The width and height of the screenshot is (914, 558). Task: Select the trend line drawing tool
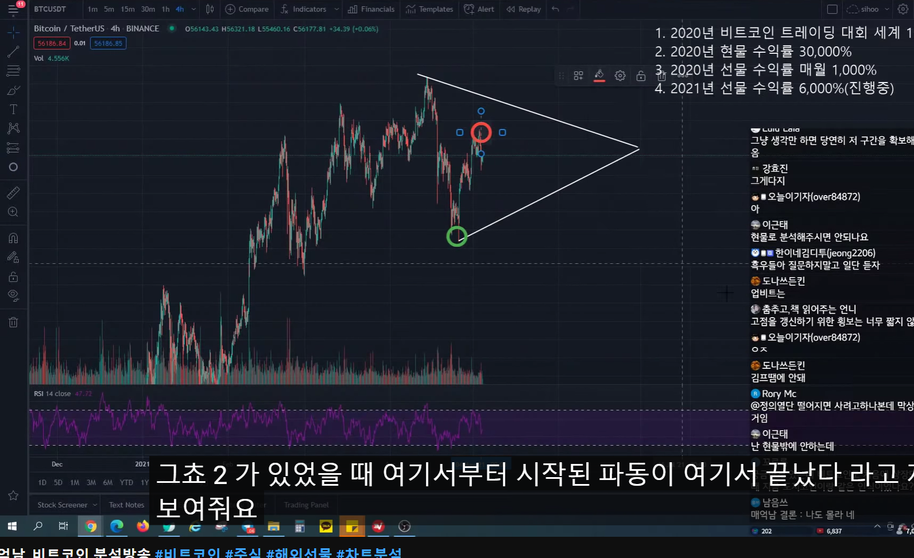click(13, 52)
